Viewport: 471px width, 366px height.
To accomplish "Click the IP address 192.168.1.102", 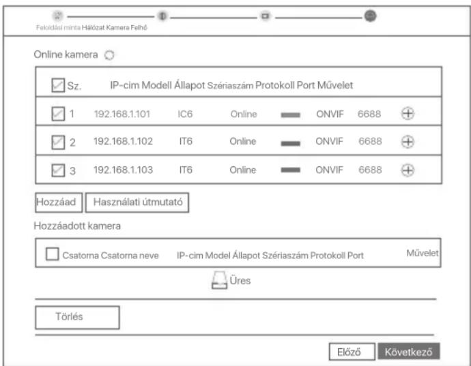I will click(123, 141).
